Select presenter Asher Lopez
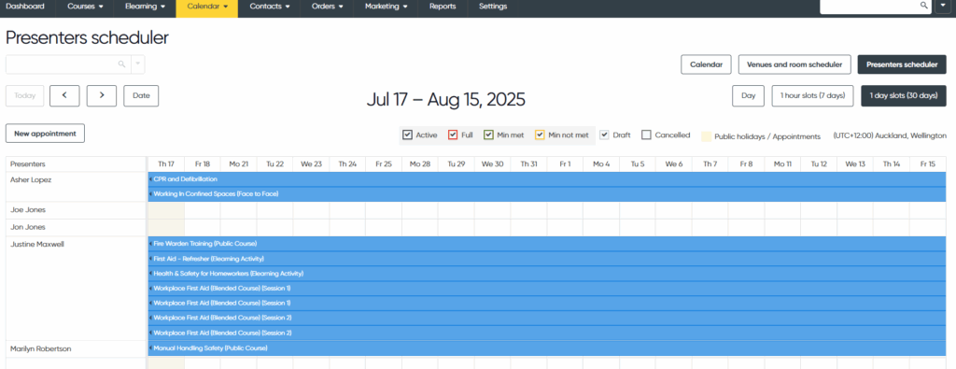 tap(31, 180)
